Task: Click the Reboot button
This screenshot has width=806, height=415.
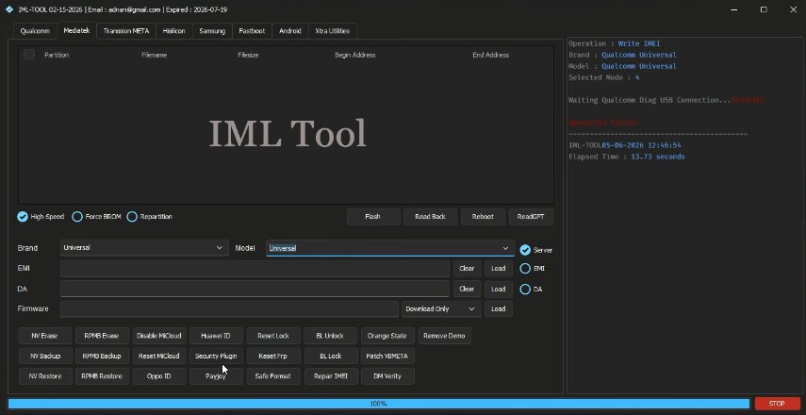Action: 483,217
